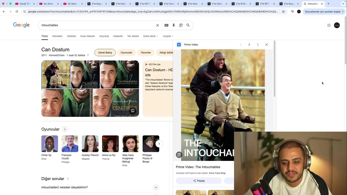347x195 pixels.
Task: Switch to the Alışveriş tab
Action: (104, 36)
